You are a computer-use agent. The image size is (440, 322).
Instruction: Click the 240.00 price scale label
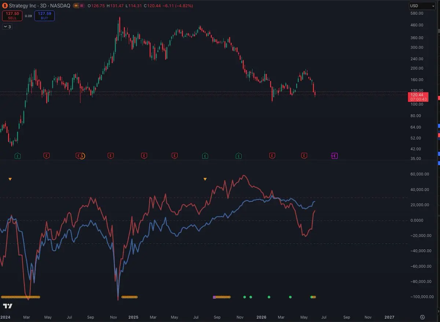pos(417,59)
